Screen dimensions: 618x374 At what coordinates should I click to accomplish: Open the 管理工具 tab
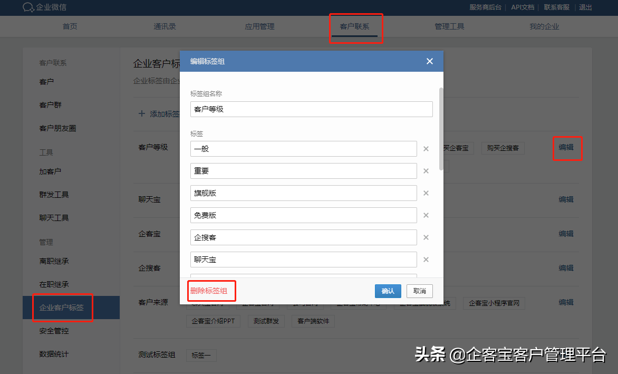click(x=449, y=26)
